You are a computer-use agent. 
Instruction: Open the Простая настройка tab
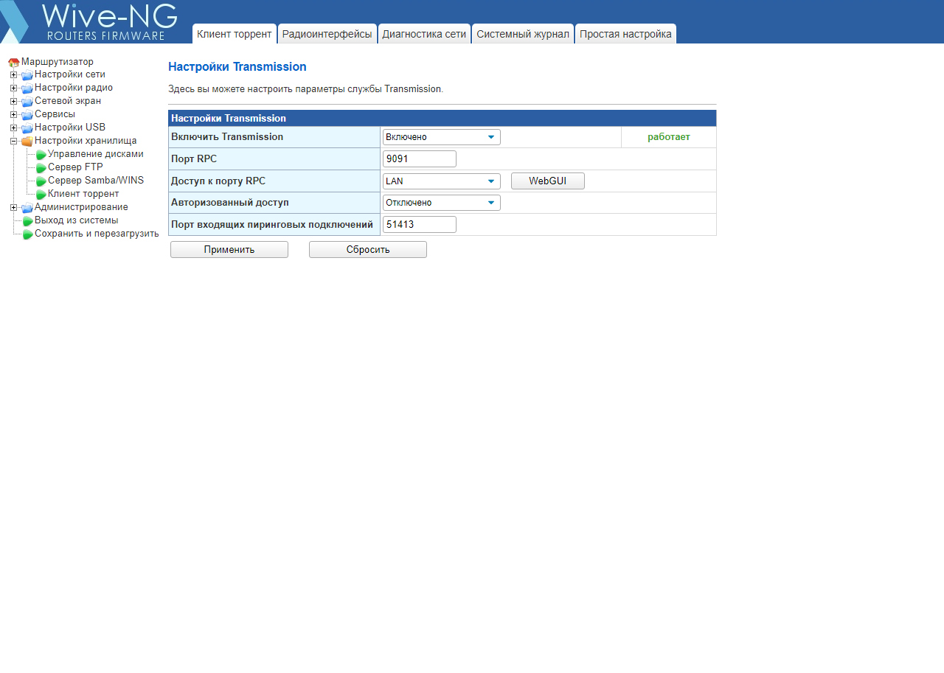pyautogui.click(x=625, y=34)
